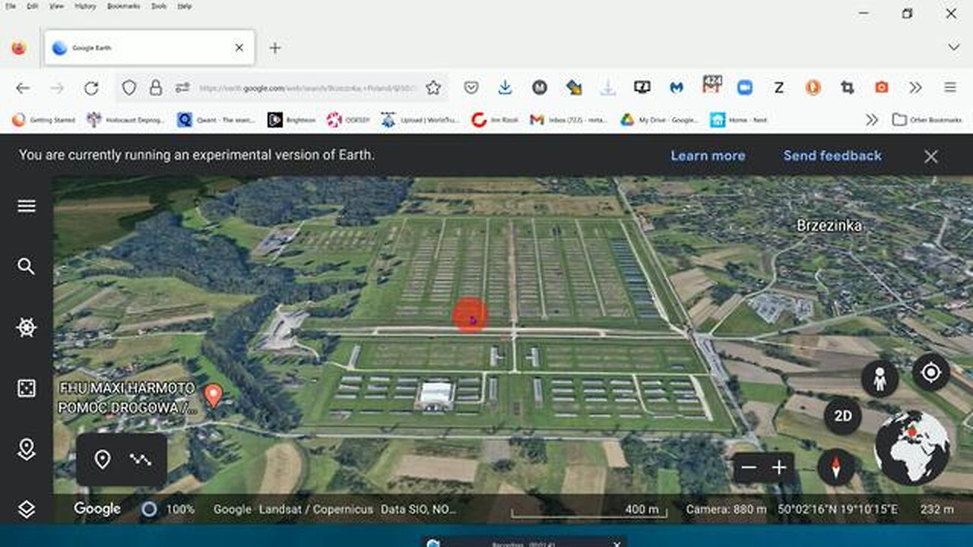Click the crop screenshot extension icon
The height and width of the screenshot is (547, 973).
click(x=848, y=88)
